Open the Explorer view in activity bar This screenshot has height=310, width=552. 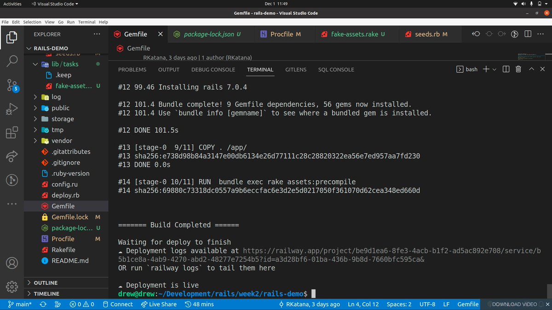tap(12, 37)
